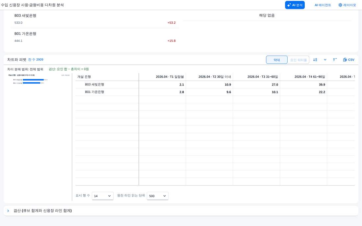Open the 표시 행 수 dropdown showing 14
The height and width of the screenshot is (226, 362).
(103, 196)
